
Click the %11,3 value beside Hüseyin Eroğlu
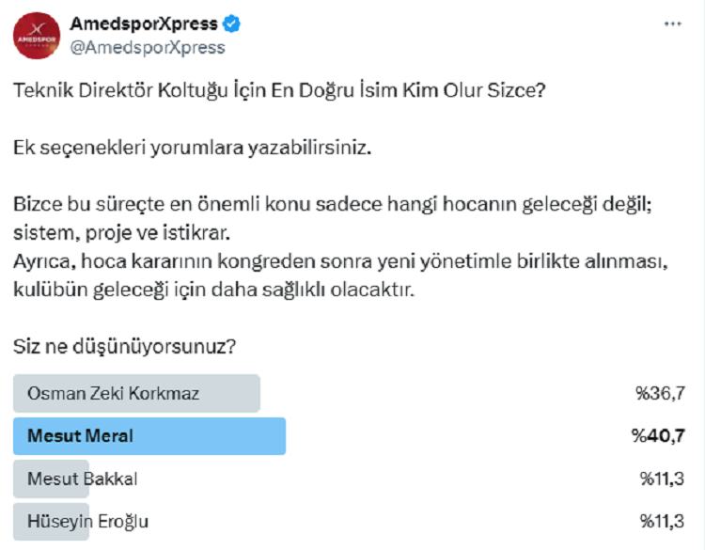tap(663, 521)
